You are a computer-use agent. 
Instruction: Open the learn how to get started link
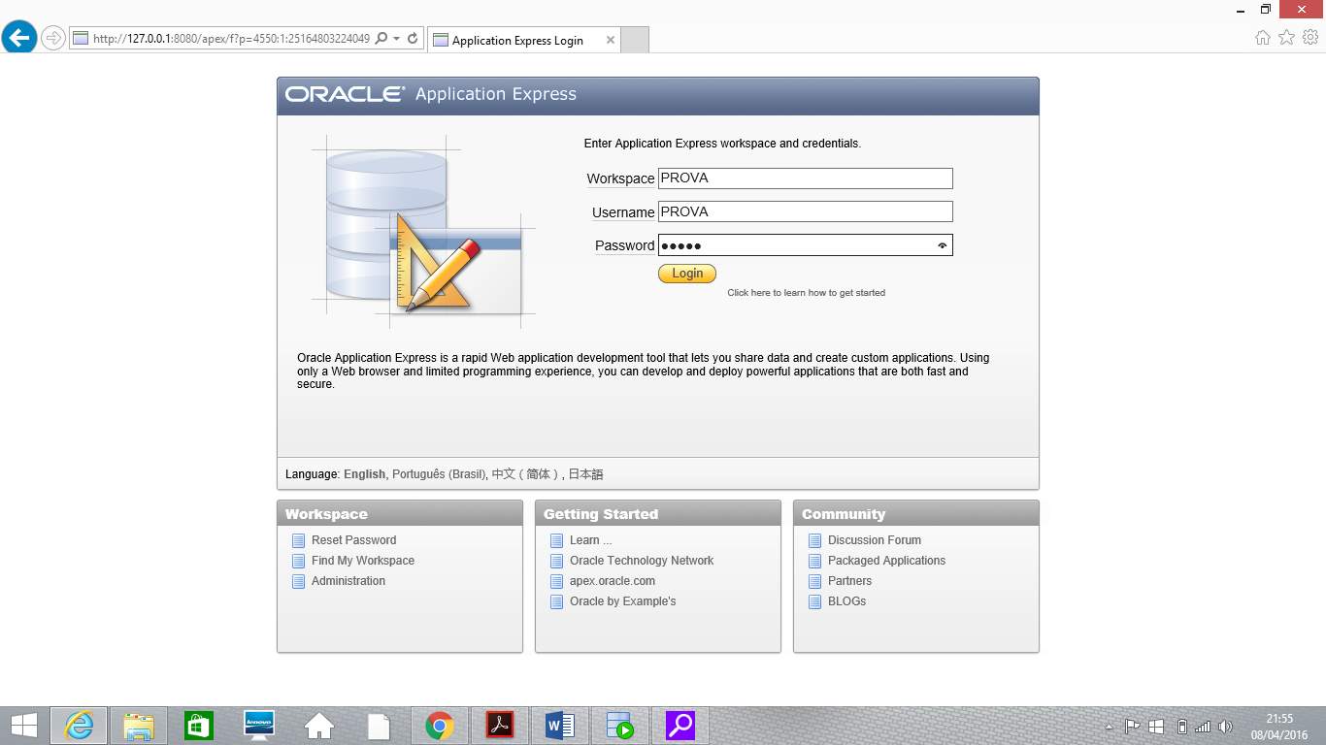coord(807,293)
